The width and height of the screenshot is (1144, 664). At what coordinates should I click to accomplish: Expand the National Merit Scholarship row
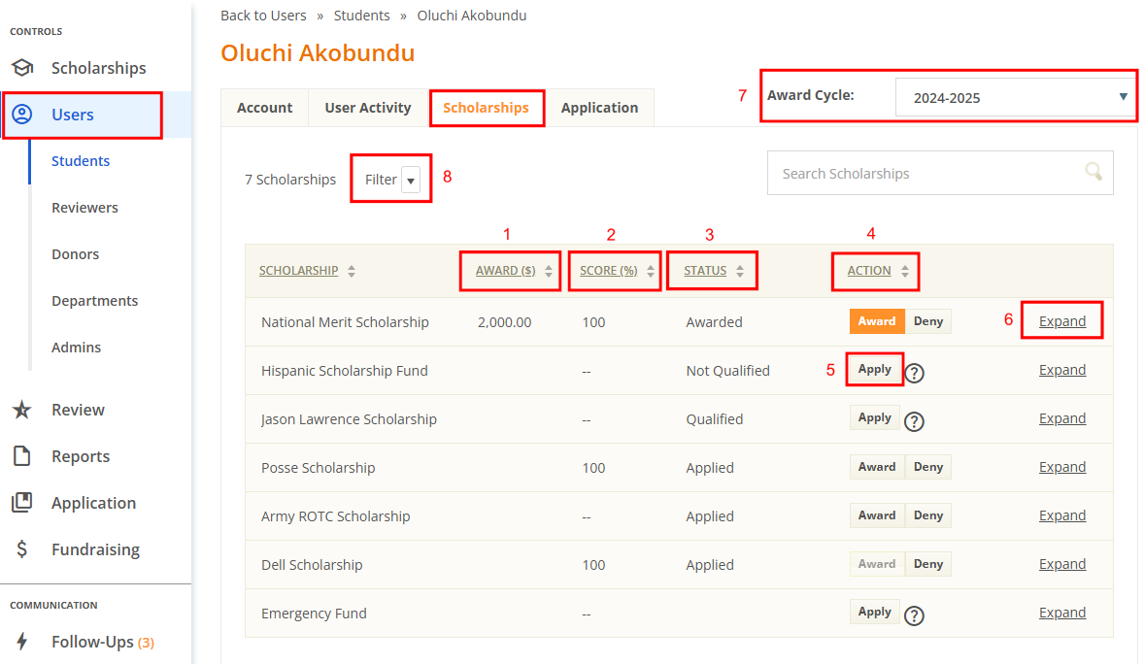1061,320
